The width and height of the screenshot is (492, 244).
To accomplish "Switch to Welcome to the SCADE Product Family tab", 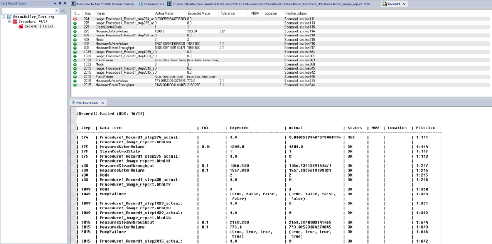I will (x=105, y=4).
